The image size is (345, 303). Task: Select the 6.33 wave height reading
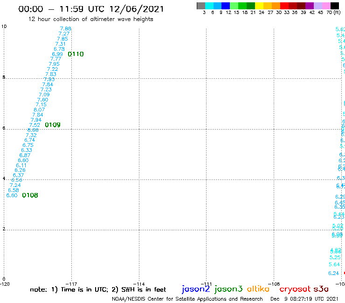(27, 150)
